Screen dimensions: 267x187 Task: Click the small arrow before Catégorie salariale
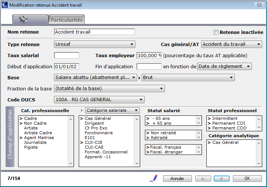pos(82,111)
